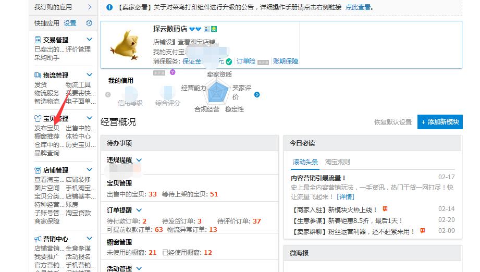
Task: Open 淘宝贷款 menu item
Action: tap(78, 213)
